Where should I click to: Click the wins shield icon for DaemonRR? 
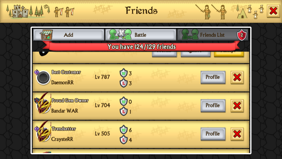click(124, 73)
